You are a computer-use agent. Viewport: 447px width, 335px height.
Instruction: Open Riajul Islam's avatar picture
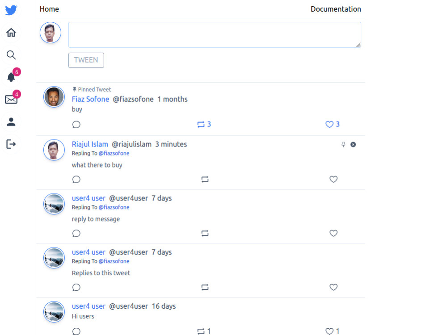[54, 150]
